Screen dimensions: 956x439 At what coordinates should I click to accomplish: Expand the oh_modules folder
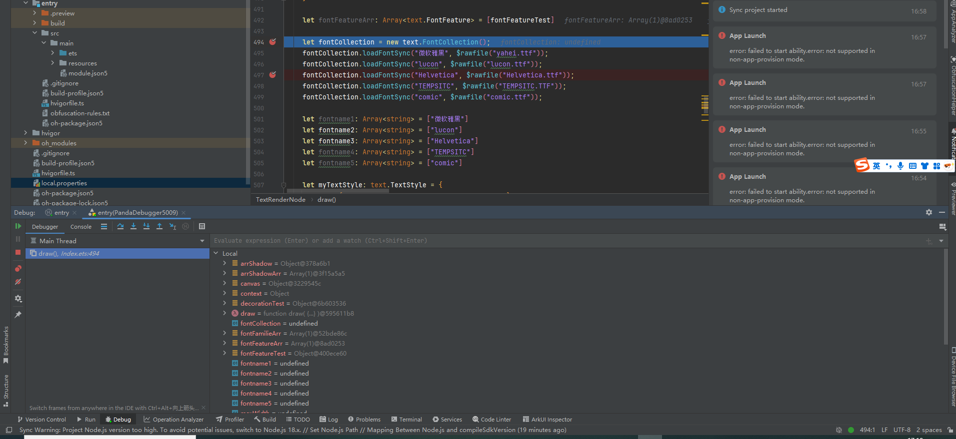tap(25, 143)
